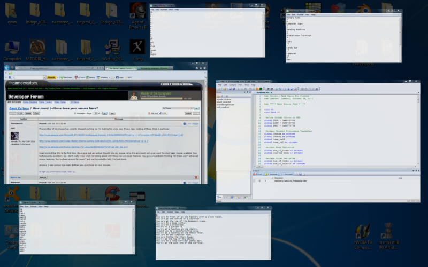Open the browser Tools gear icon
The image size is (428, 267).
(x=205, y=68)
